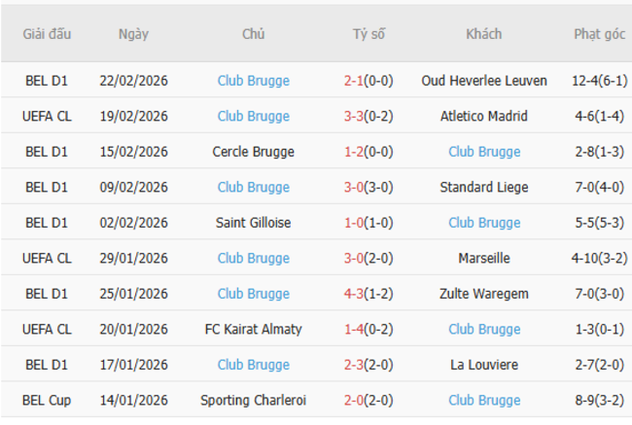Click the Oud Heverlee Leuven team name
632x425 pixels.
[483, 81]
